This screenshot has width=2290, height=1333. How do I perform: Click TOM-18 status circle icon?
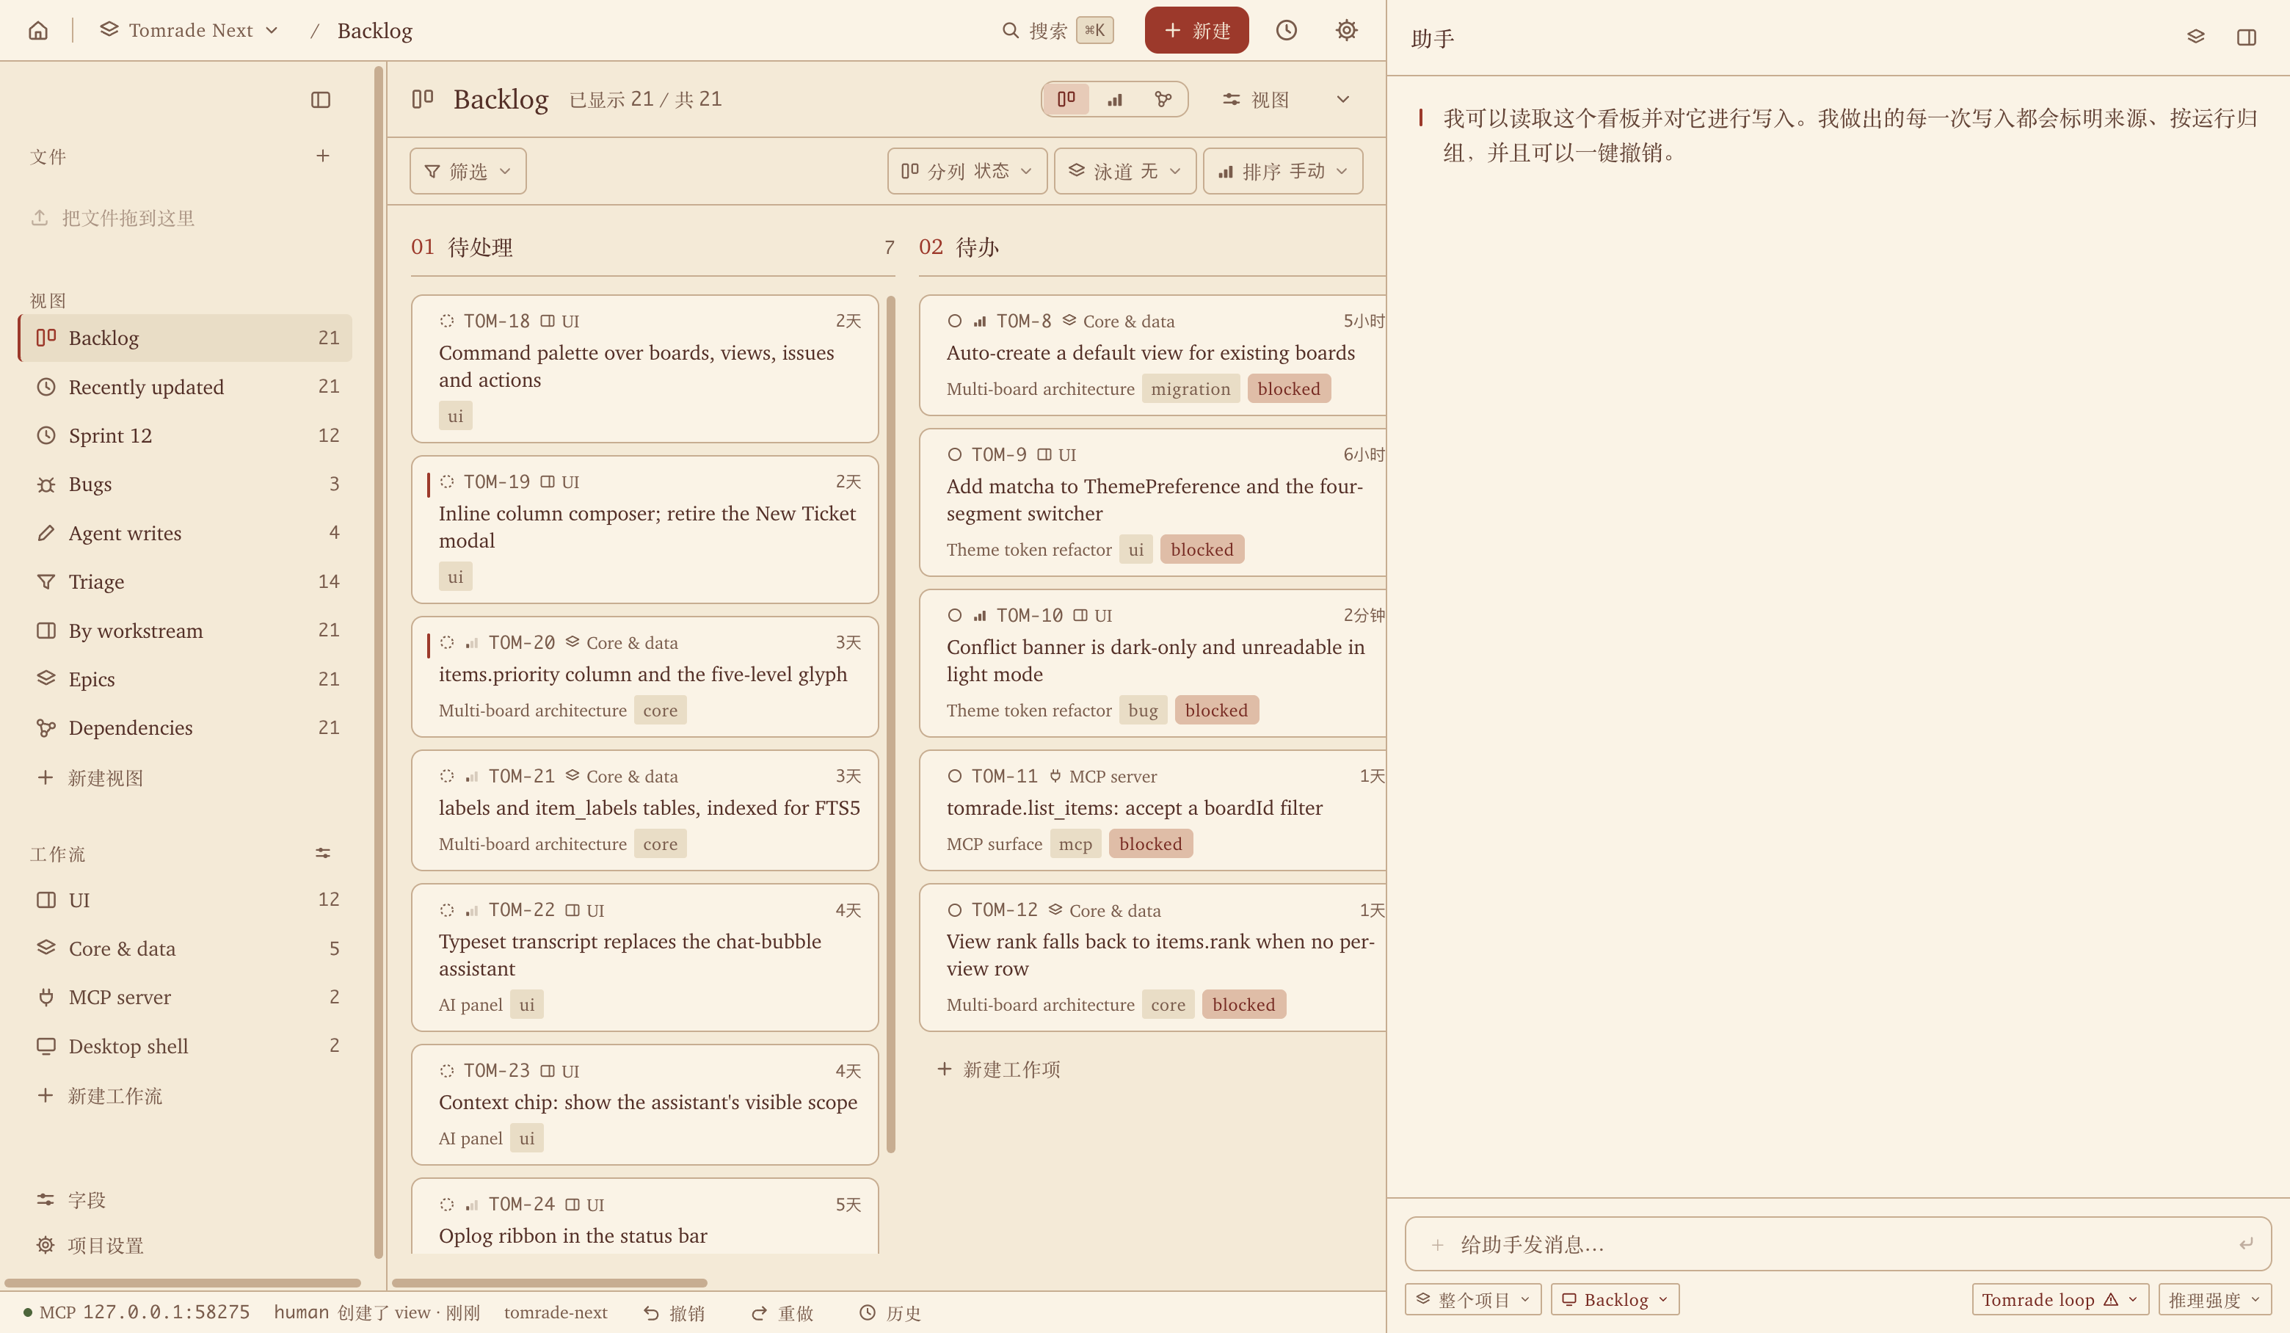(x=447, y=321)
